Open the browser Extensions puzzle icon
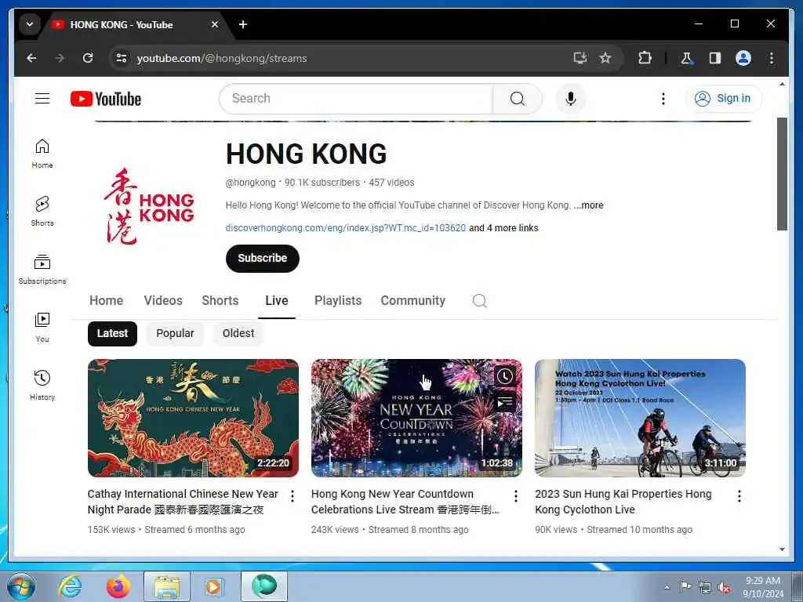 [645, 58]
